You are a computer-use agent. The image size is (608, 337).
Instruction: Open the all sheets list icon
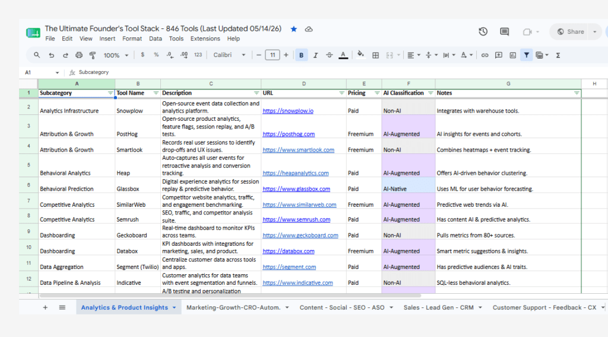(62, 307)
